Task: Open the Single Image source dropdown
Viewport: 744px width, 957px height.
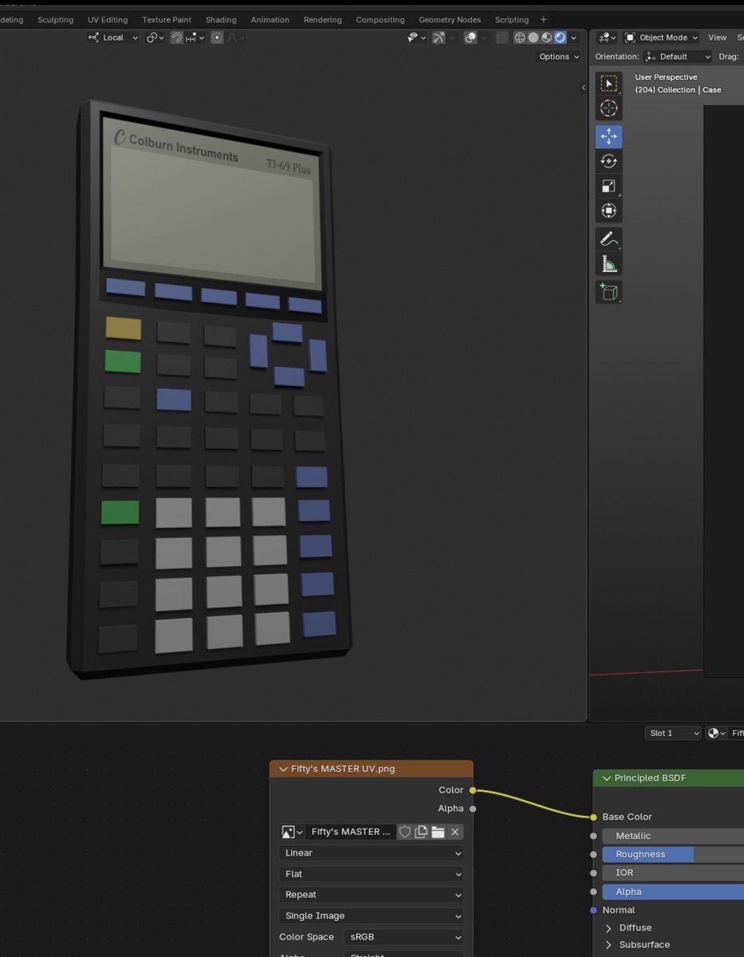Action: click(372, 916)
